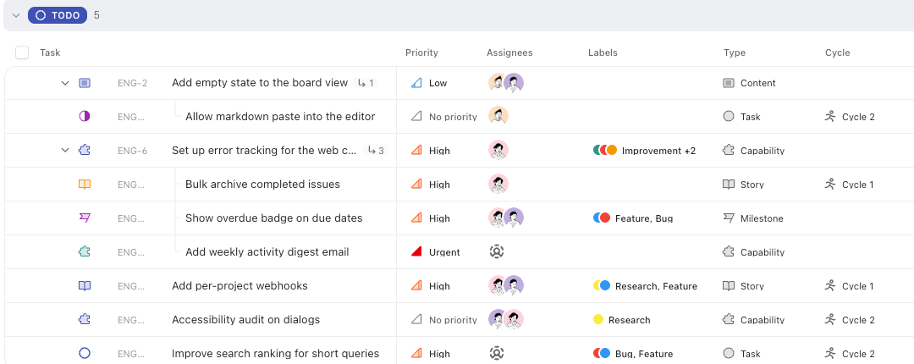Change Urgent priority on weekly digest task
This screenshot has height=364, width=914.
(436, 252)
